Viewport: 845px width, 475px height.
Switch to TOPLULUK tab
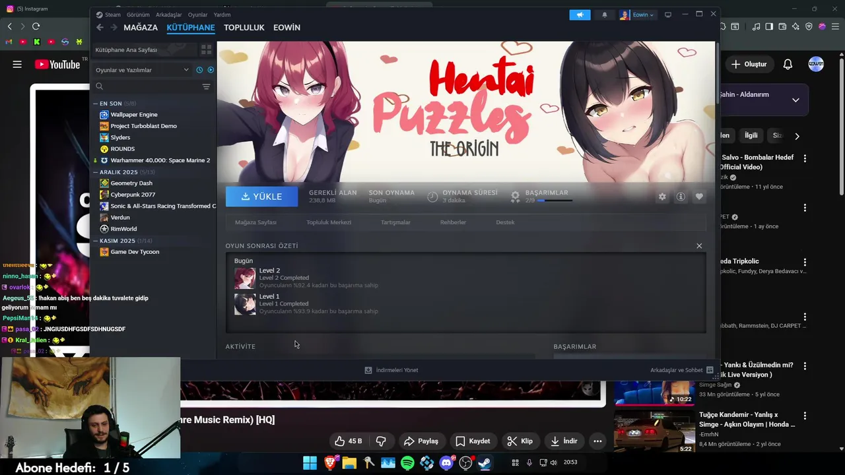point(244,28)
